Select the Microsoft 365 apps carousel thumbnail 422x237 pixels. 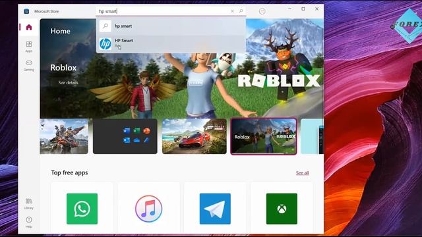point(125,136)
